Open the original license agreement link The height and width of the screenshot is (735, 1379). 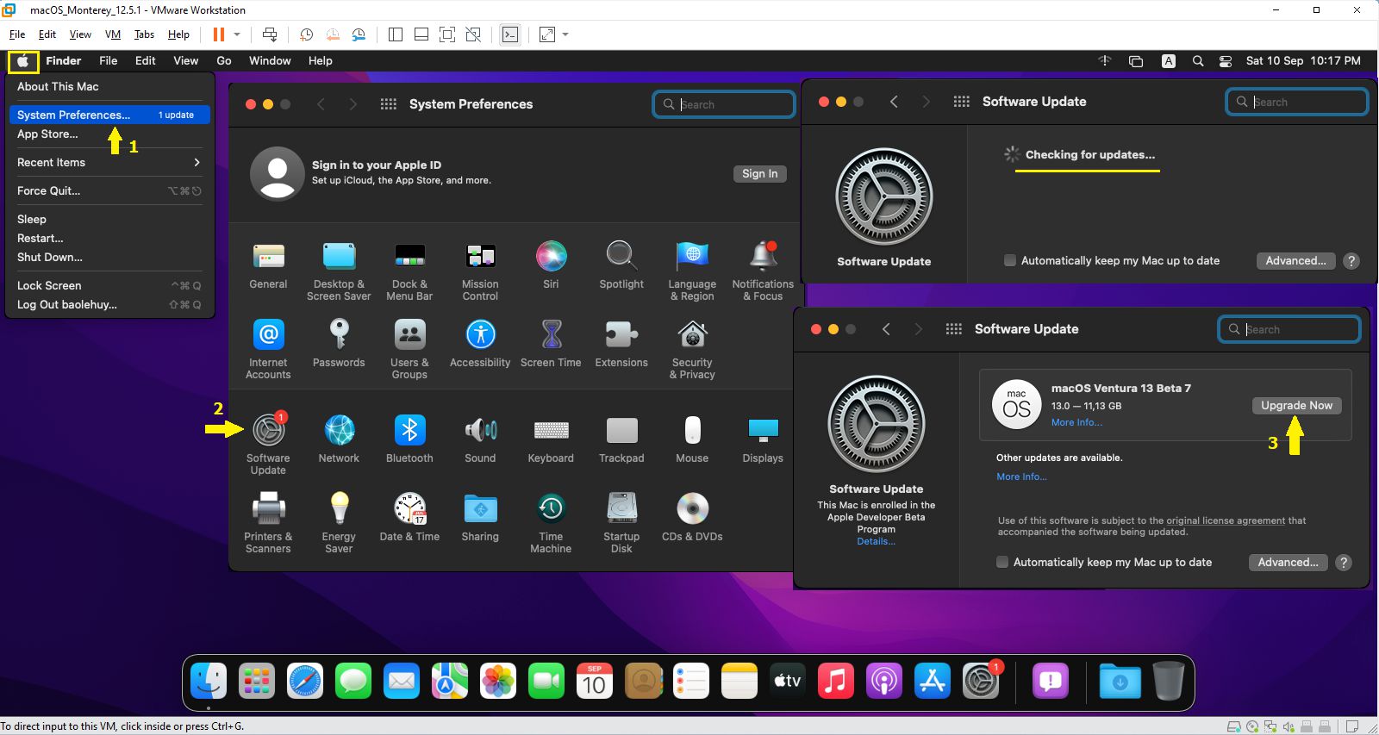coord(1225,520)
